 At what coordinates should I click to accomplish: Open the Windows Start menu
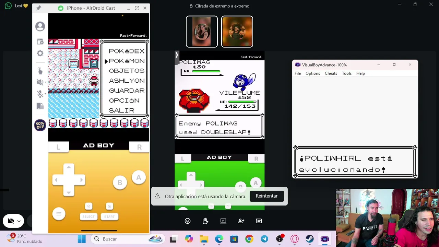(x=82, y=239)
